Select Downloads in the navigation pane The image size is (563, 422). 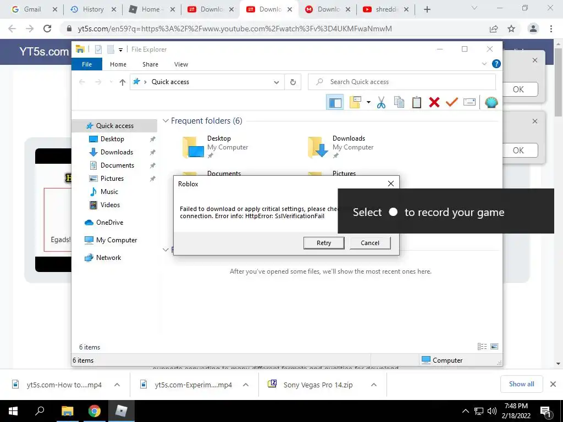117,152
